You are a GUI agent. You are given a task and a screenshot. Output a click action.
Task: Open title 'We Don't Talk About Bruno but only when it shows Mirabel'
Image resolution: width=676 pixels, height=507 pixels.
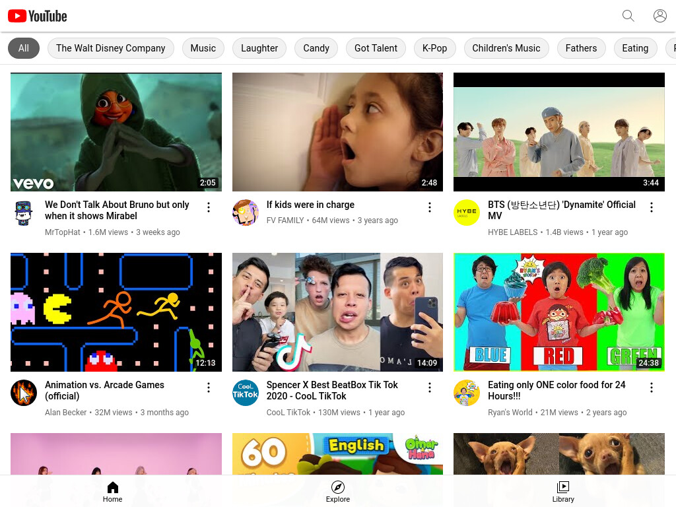tap(117, 211)
